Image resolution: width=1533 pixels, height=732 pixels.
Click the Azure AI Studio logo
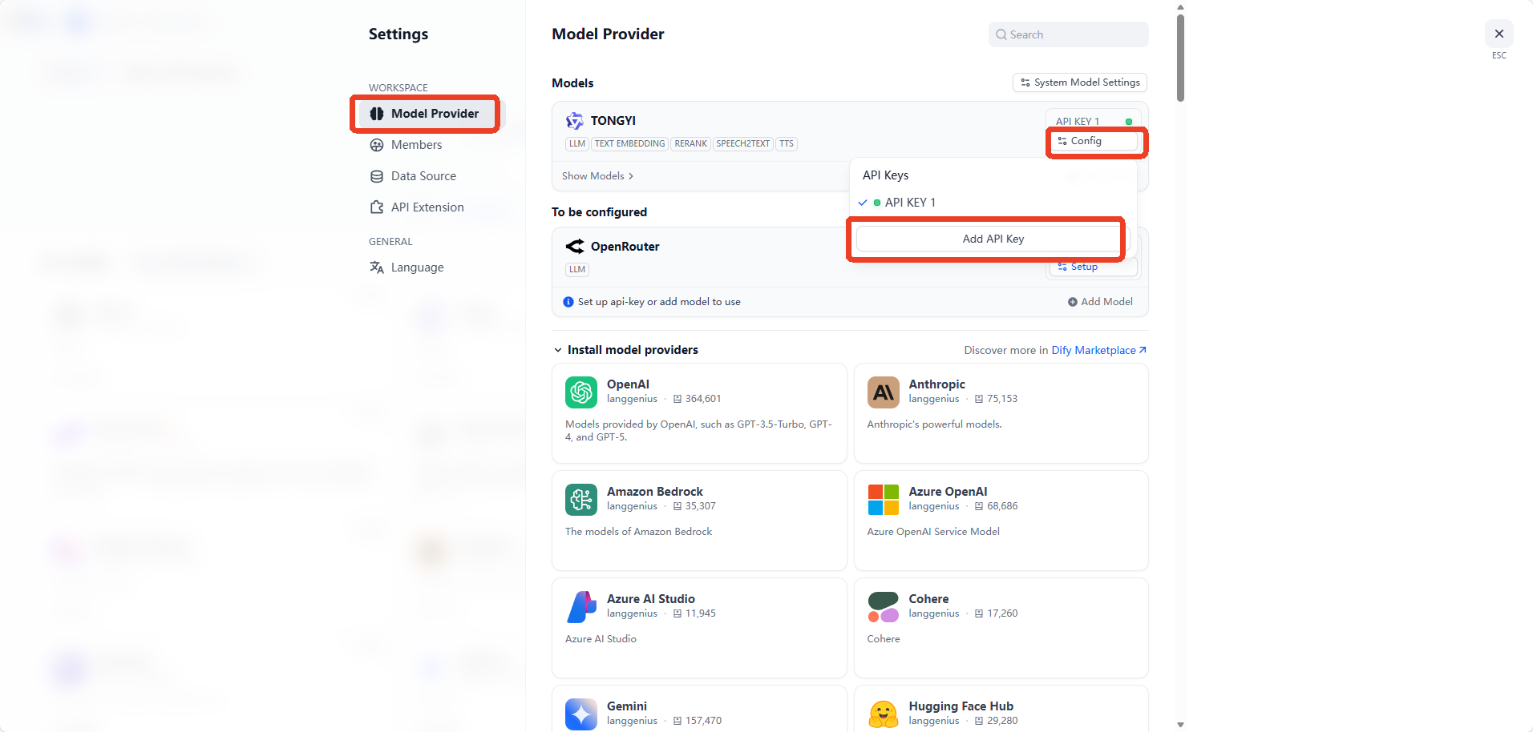(581, 607)
